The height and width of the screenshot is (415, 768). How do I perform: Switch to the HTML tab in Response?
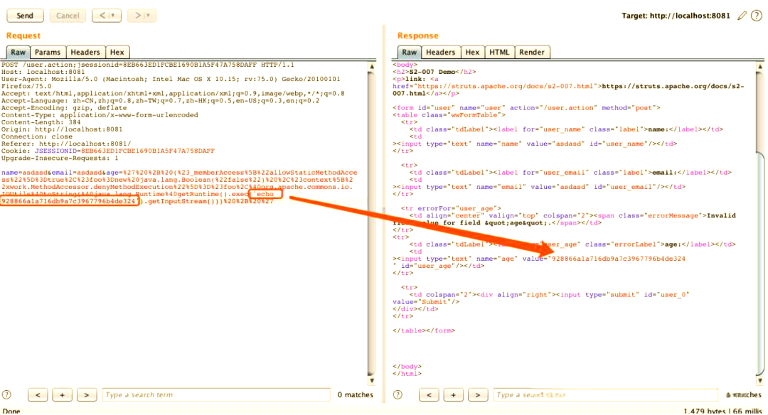click(x=500, y=53)
